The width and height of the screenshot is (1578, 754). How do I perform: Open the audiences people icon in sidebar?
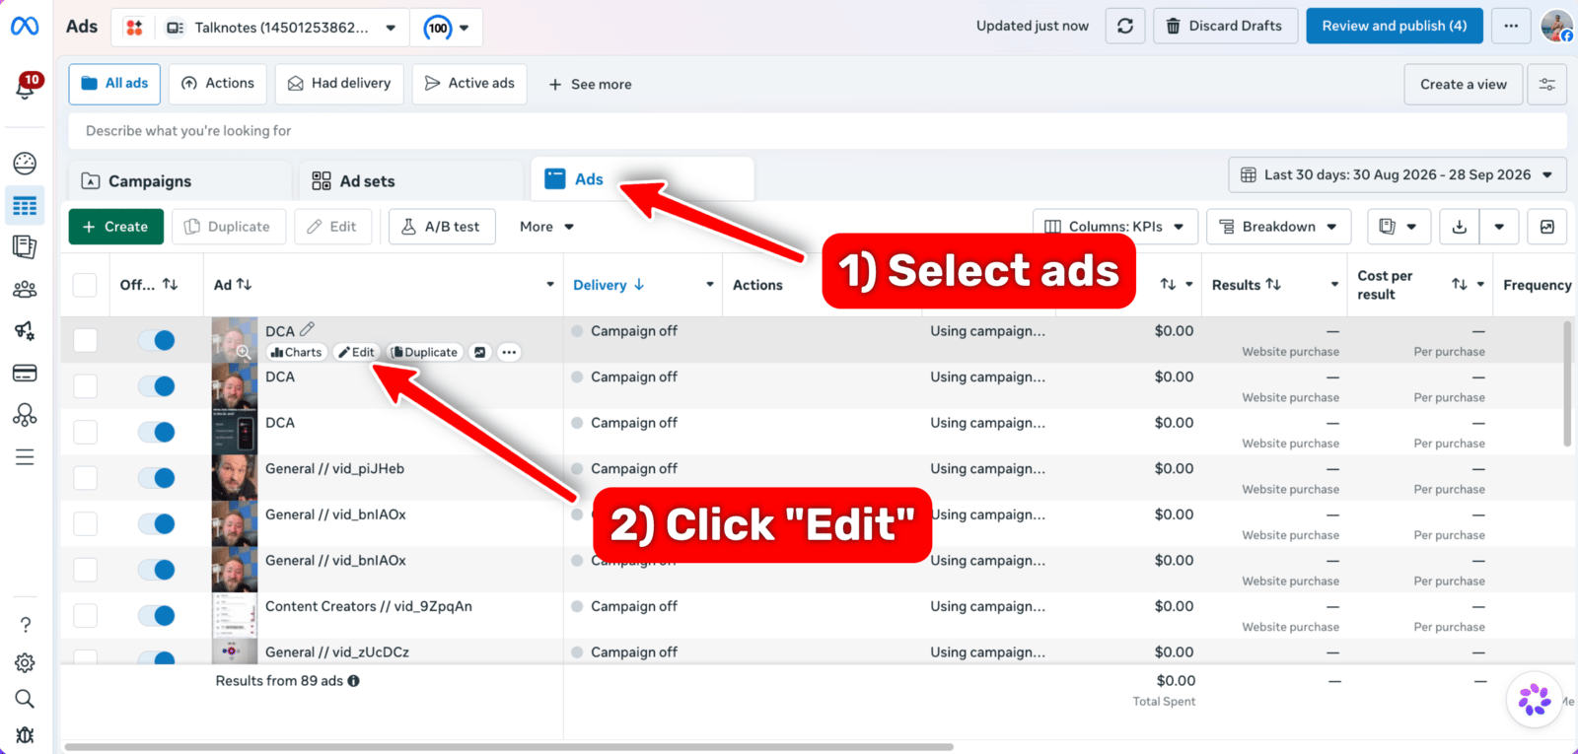[25, 289]
